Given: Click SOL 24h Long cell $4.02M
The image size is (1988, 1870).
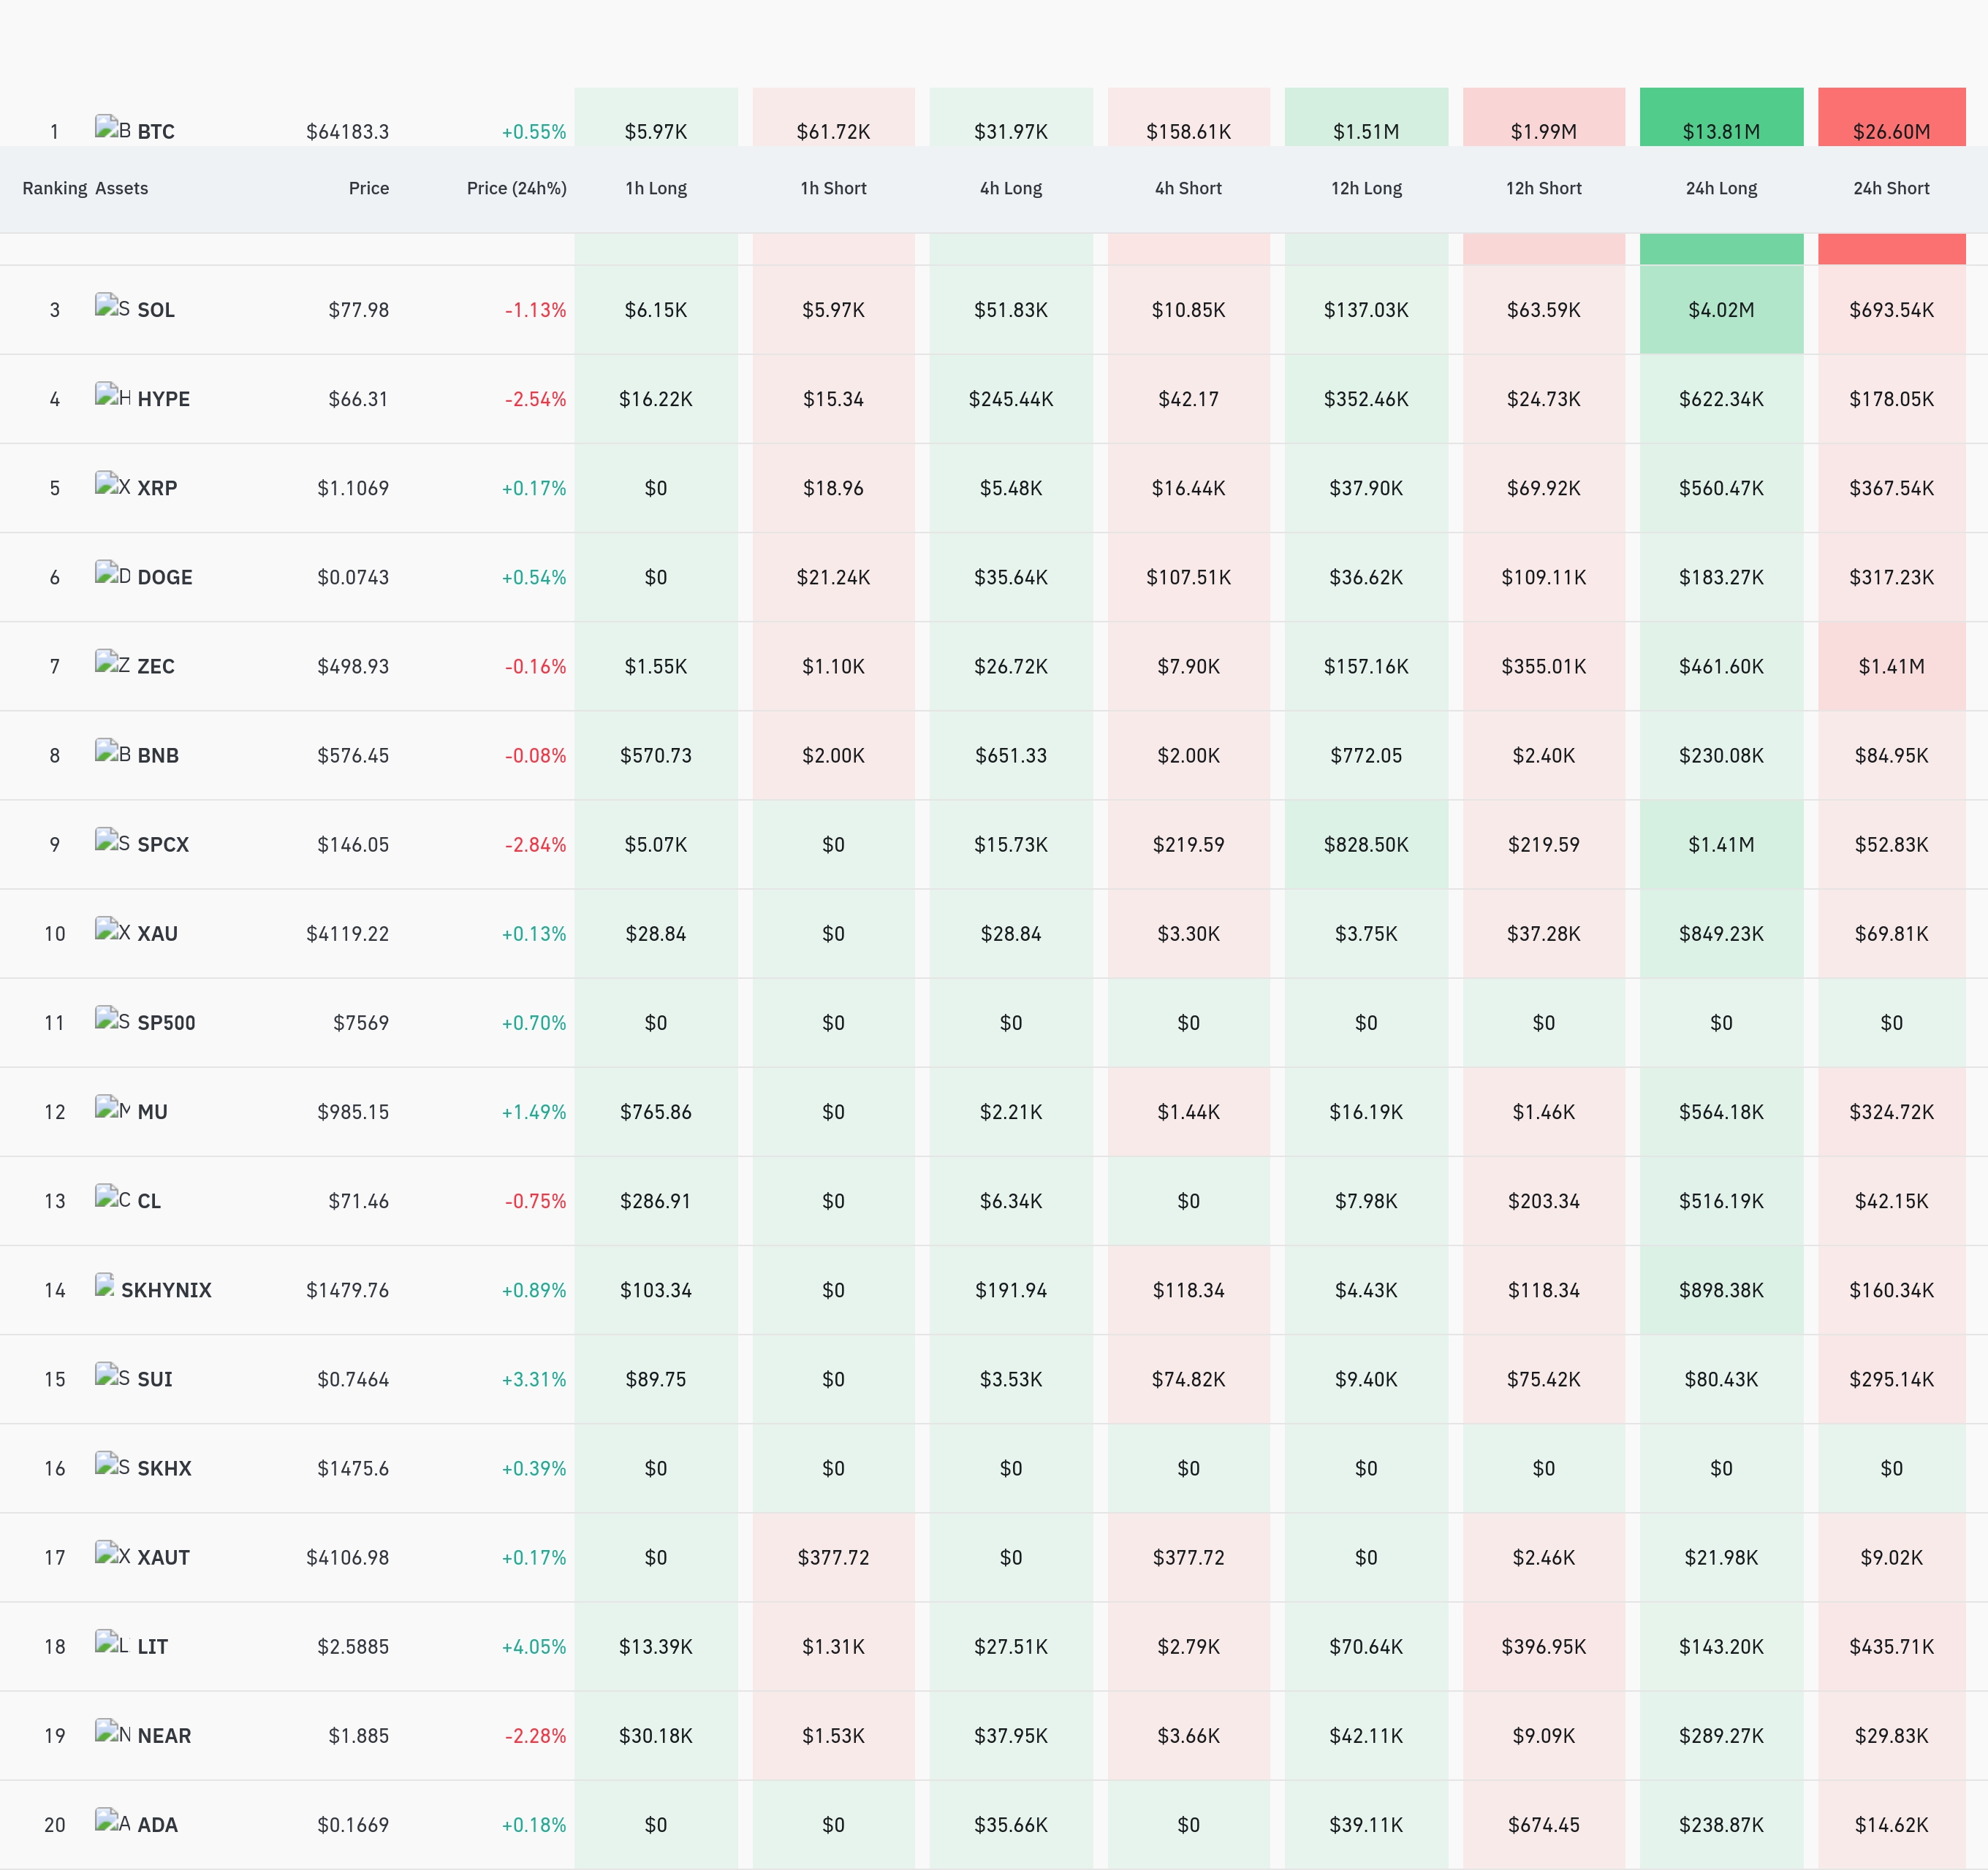Looking at the screenshot, I should (x=1721, y=310).
